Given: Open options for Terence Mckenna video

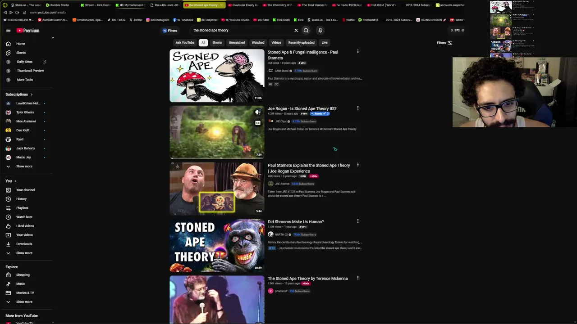Looking at the screenshot, I should (358, 278).
